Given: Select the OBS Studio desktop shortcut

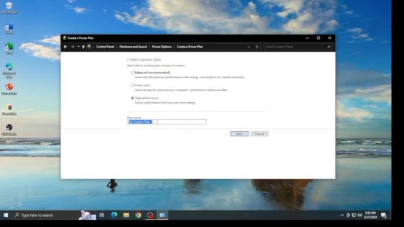Looking at the screenshot, I should 9,130.
